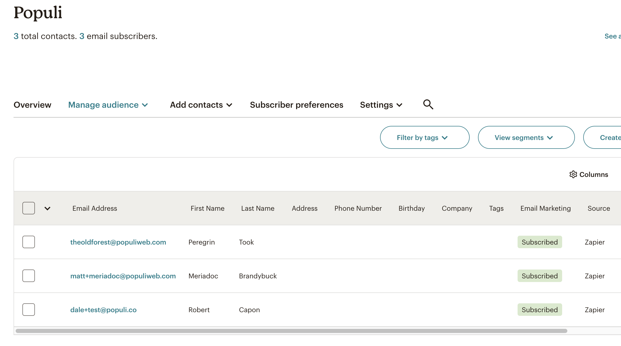Open contact theoldforest@populiweb.com
Image resolution: width=621 pixels, height=346 pixels.
[x=118, y=242]
